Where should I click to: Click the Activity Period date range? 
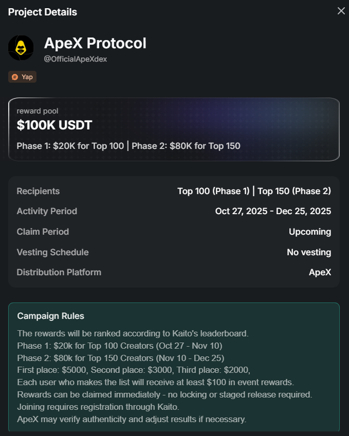coord(273,211)
